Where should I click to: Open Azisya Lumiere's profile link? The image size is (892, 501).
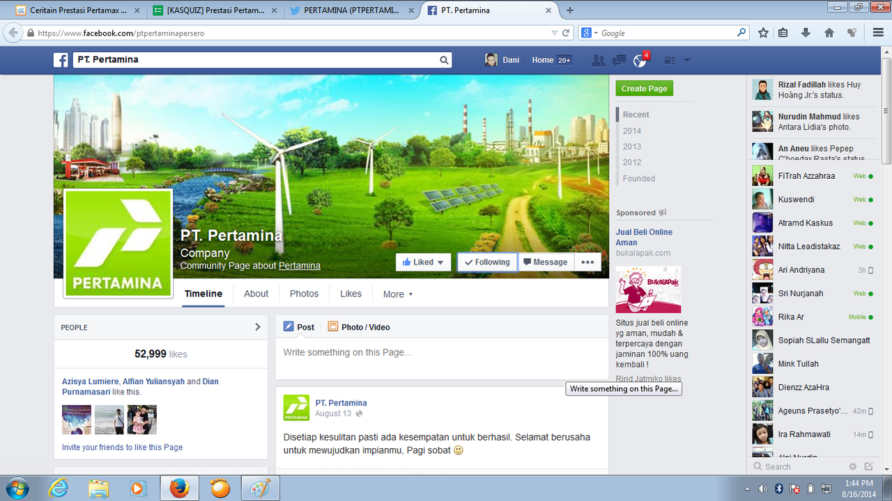(91, 381)
